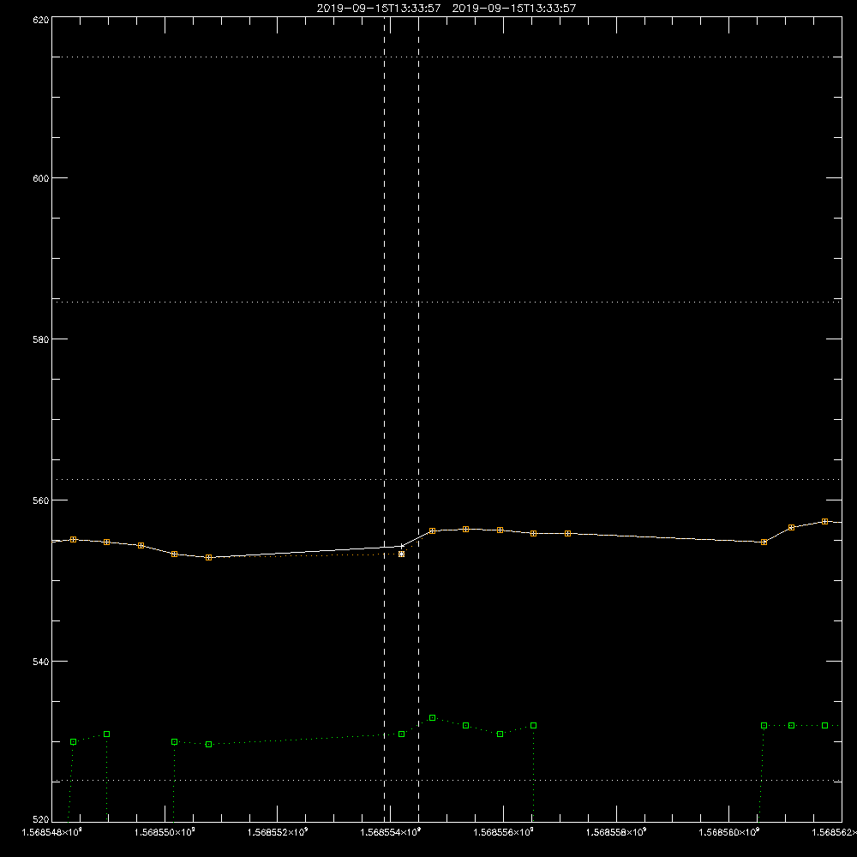
Task: Select the orange square marker between the dashed lines
Action: click(402, 554)
